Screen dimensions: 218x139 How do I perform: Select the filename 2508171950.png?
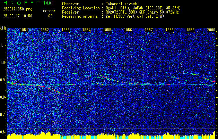pos(18,9)
